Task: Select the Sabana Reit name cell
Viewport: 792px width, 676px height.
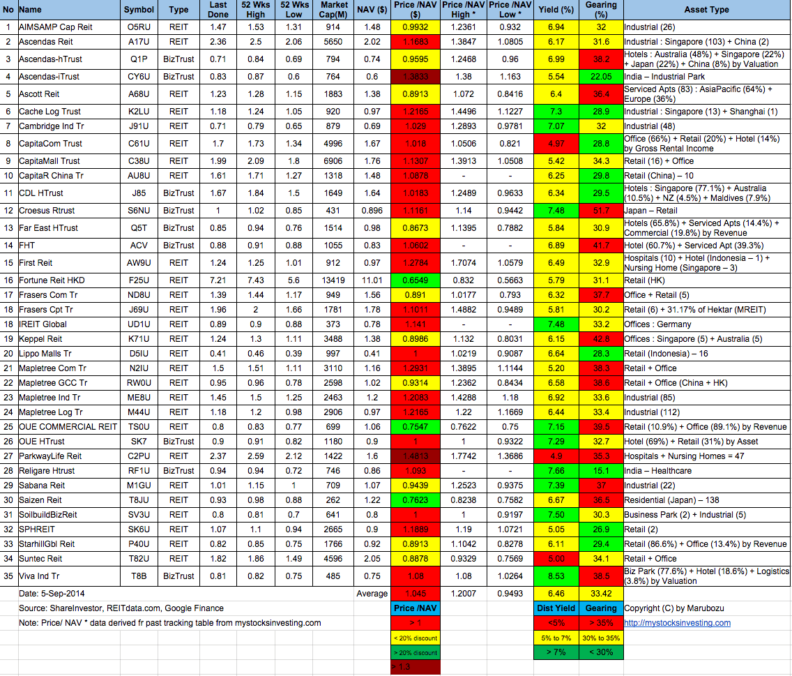Action: point(69,486)
